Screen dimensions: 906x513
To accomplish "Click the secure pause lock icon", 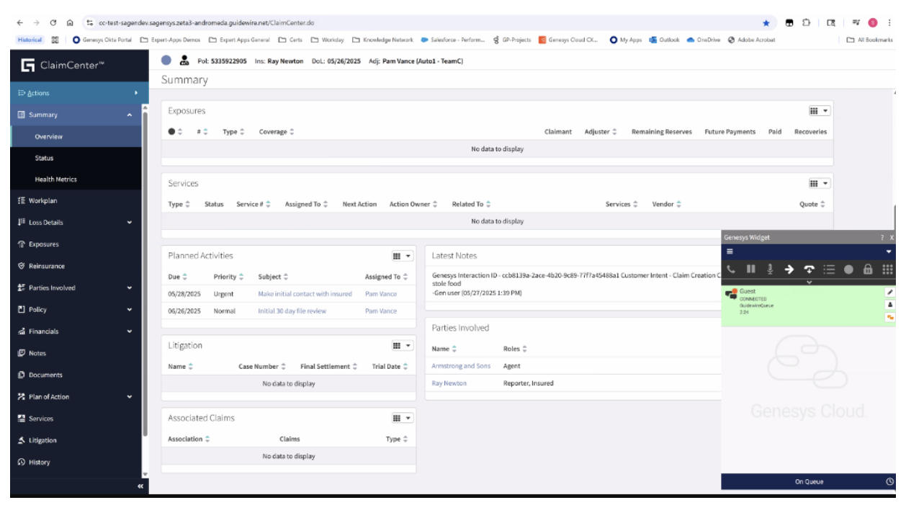I will point(868,269).
